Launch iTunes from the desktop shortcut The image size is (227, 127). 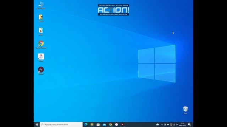(x=41, y=58)
